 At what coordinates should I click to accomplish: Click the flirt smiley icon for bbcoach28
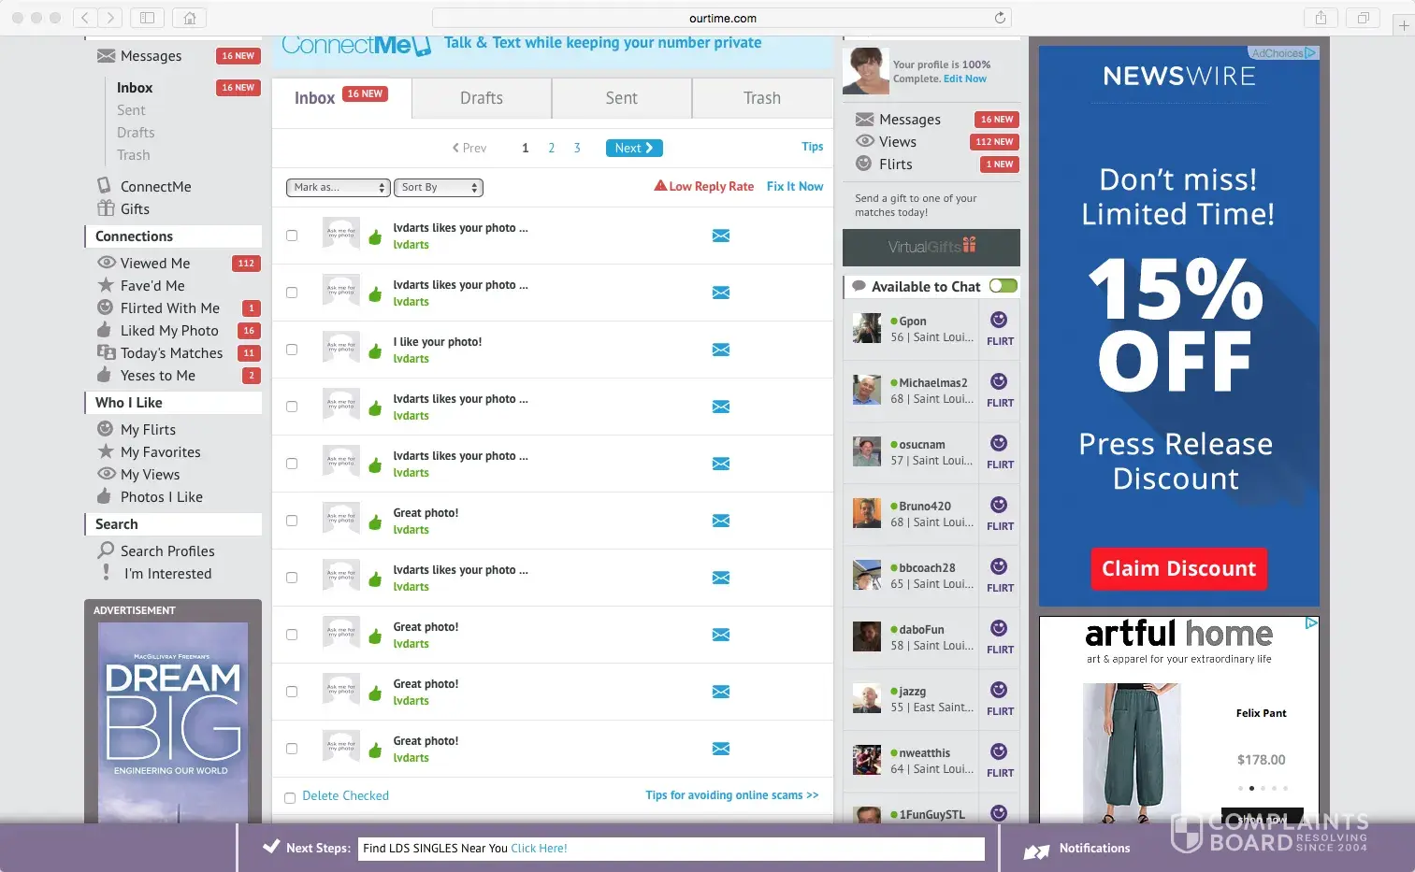tap(999, 566)
